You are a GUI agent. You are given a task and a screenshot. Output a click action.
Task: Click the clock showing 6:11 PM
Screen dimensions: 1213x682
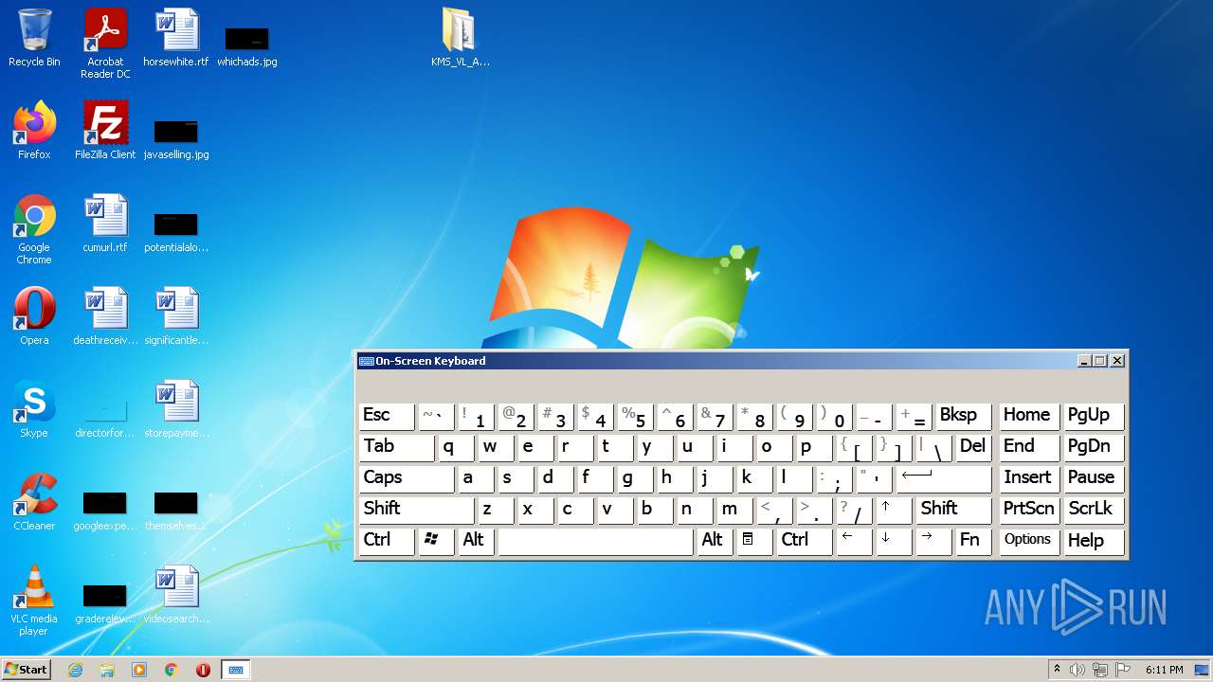1164,670
